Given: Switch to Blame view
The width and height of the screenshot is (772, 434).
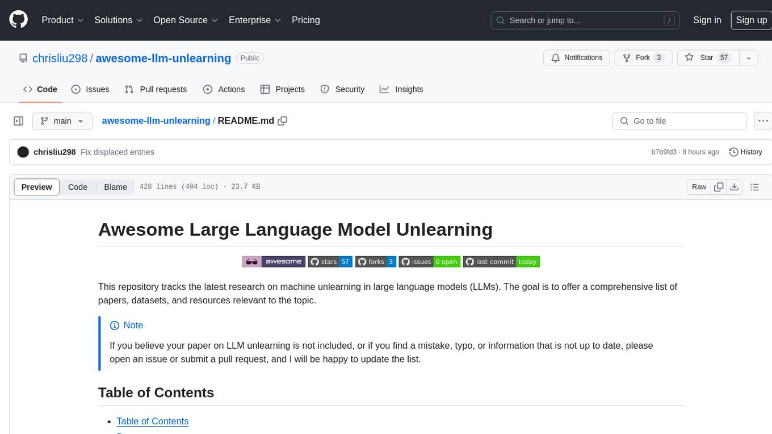Looking at the screenshot, I should point(115,187).
